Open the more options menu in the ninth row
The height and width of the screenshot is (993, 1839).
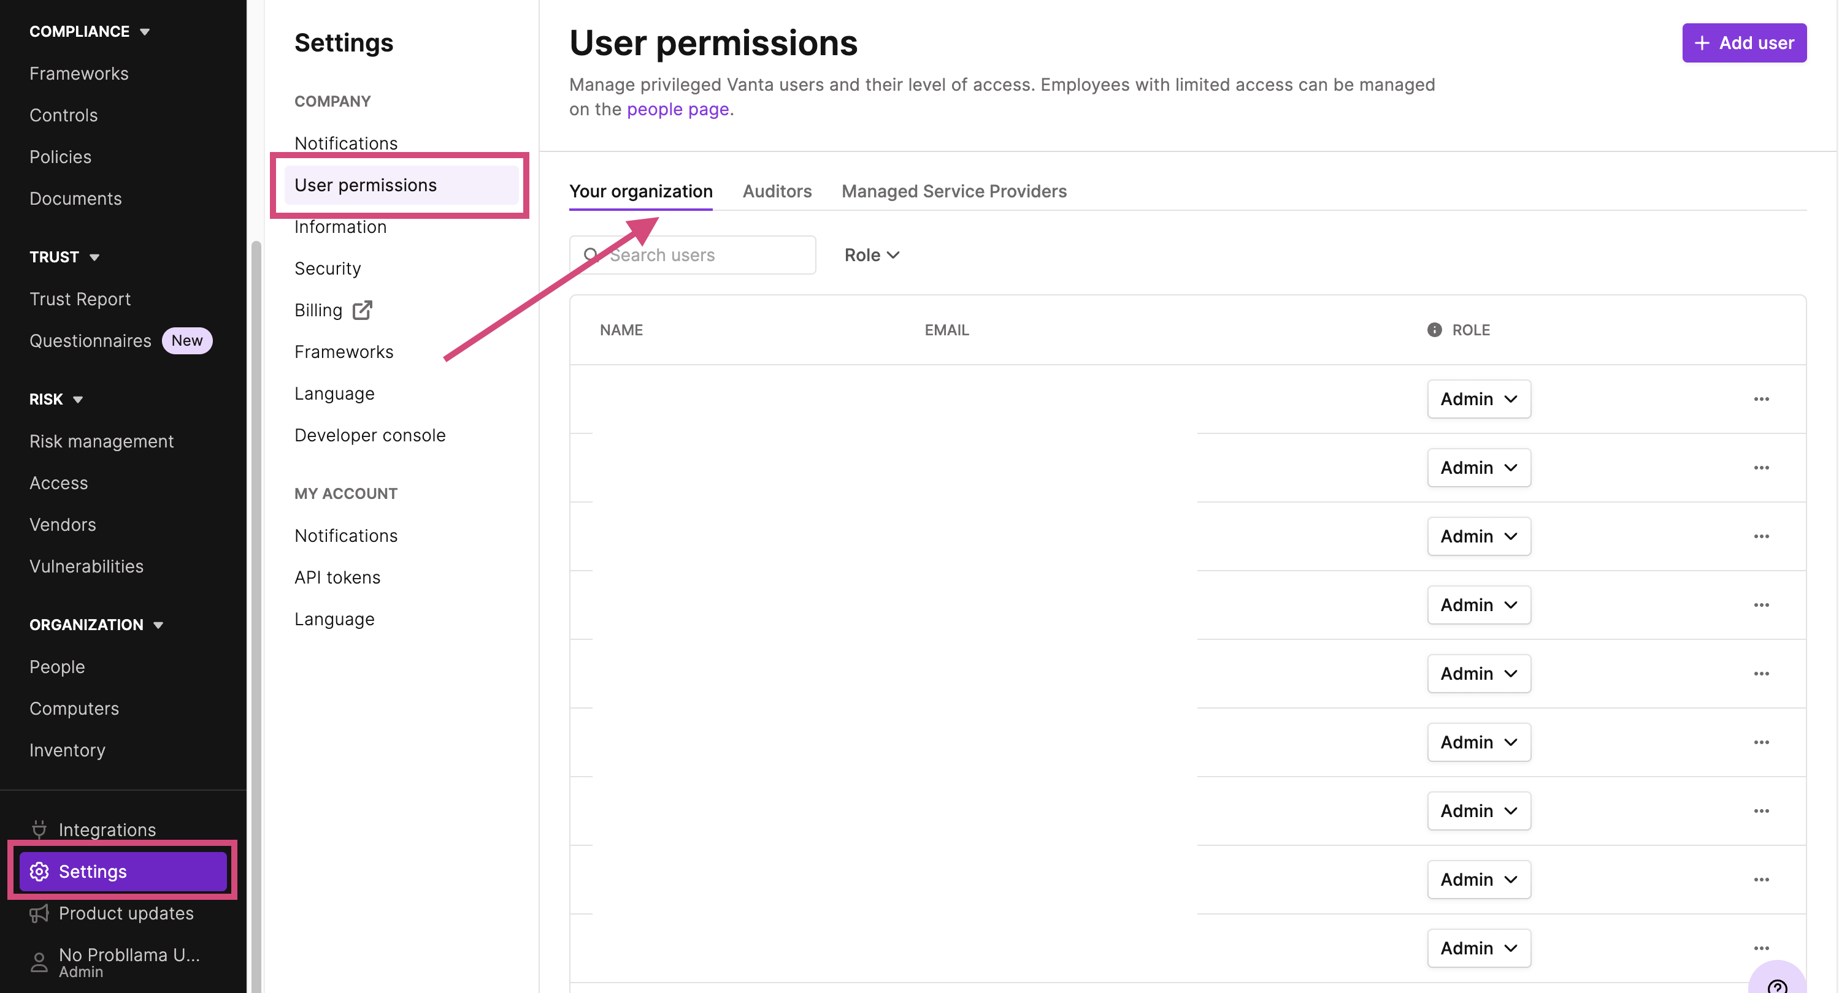[1761, 948]
